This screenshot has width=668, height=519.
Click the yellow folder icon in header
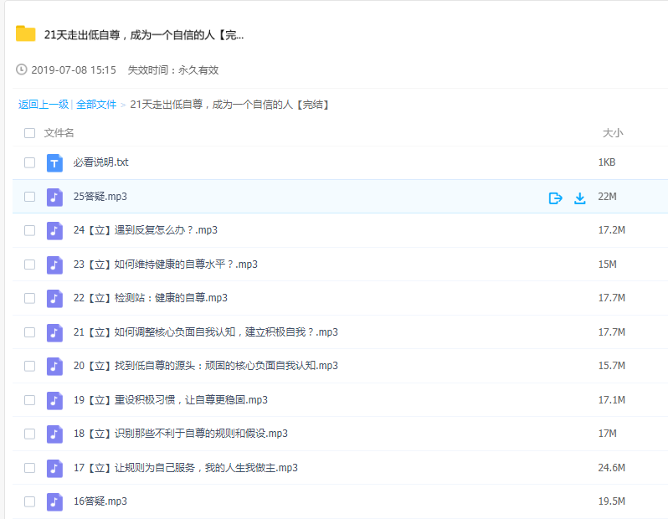26,33
